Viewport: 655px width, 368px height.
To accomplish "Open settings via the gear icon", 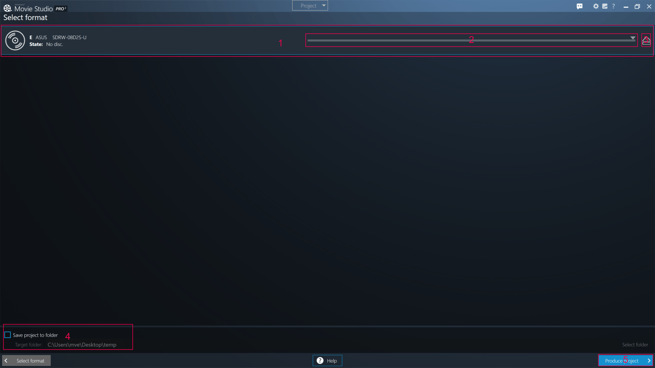I will click(596, 6).
